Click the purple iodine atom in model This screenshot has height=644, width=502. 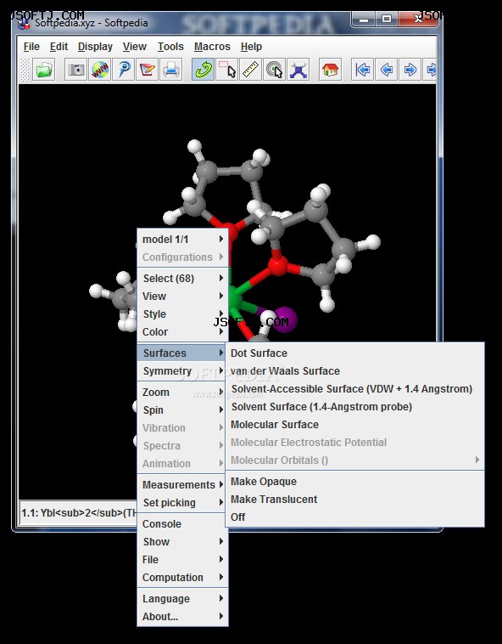tap(285, 320)
